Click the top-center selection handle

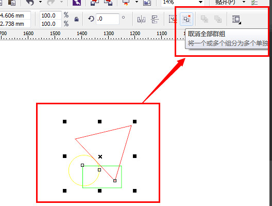(x=99, y=121)
